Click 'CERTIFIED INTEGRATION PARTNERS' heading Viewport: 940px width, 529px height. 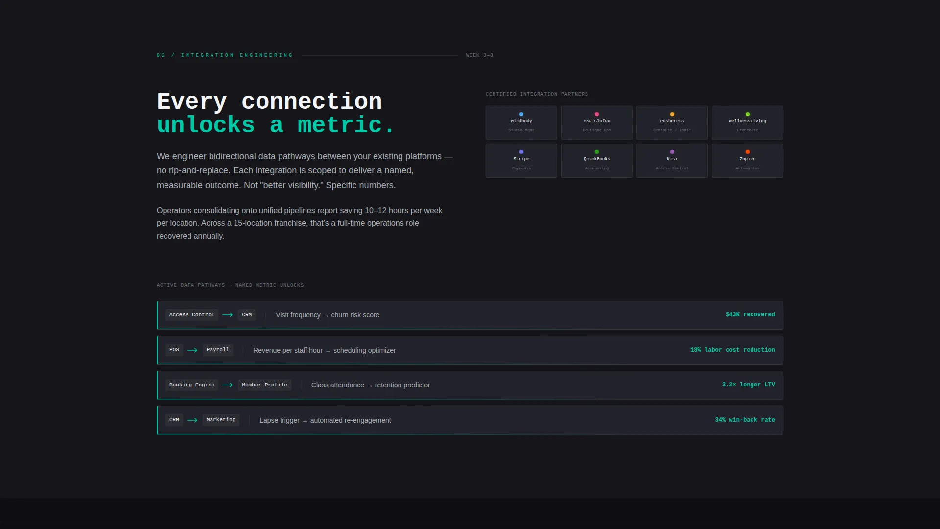click(x=537, y=94)
